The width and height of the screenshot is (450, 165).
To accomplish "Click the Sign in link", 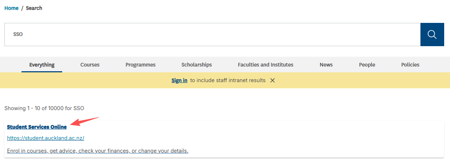I will click(x=179, y=80).
